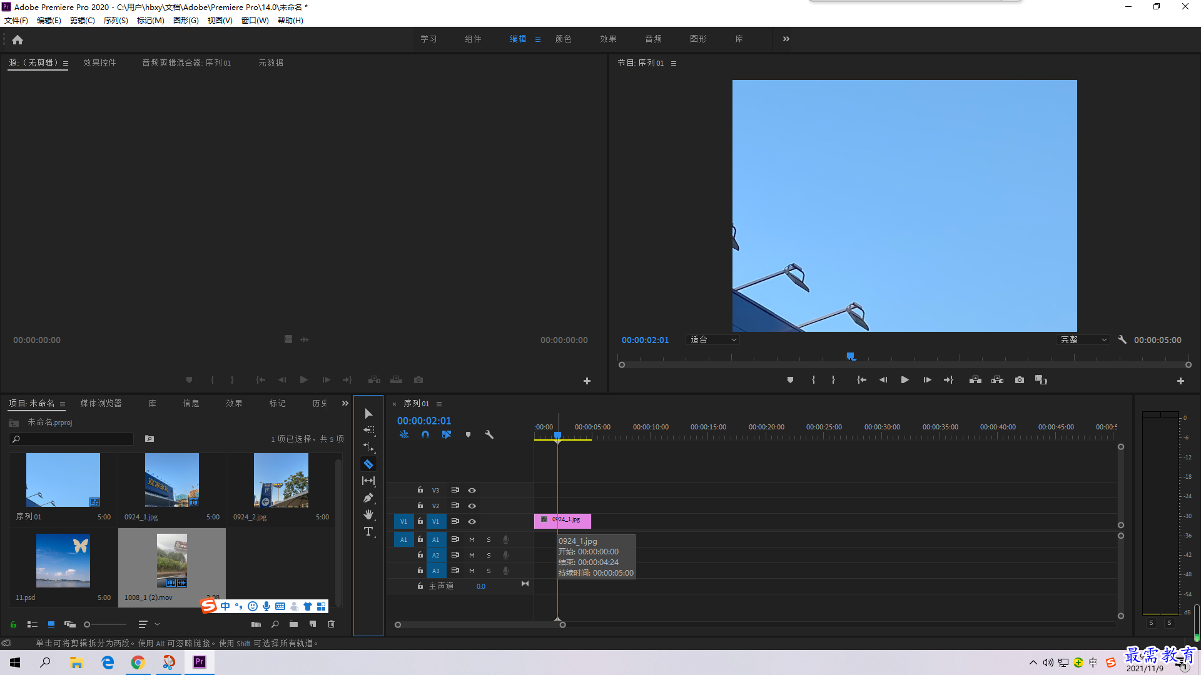Select 0924_2.jpg thumbnail in Project panel

click(281, 480)
